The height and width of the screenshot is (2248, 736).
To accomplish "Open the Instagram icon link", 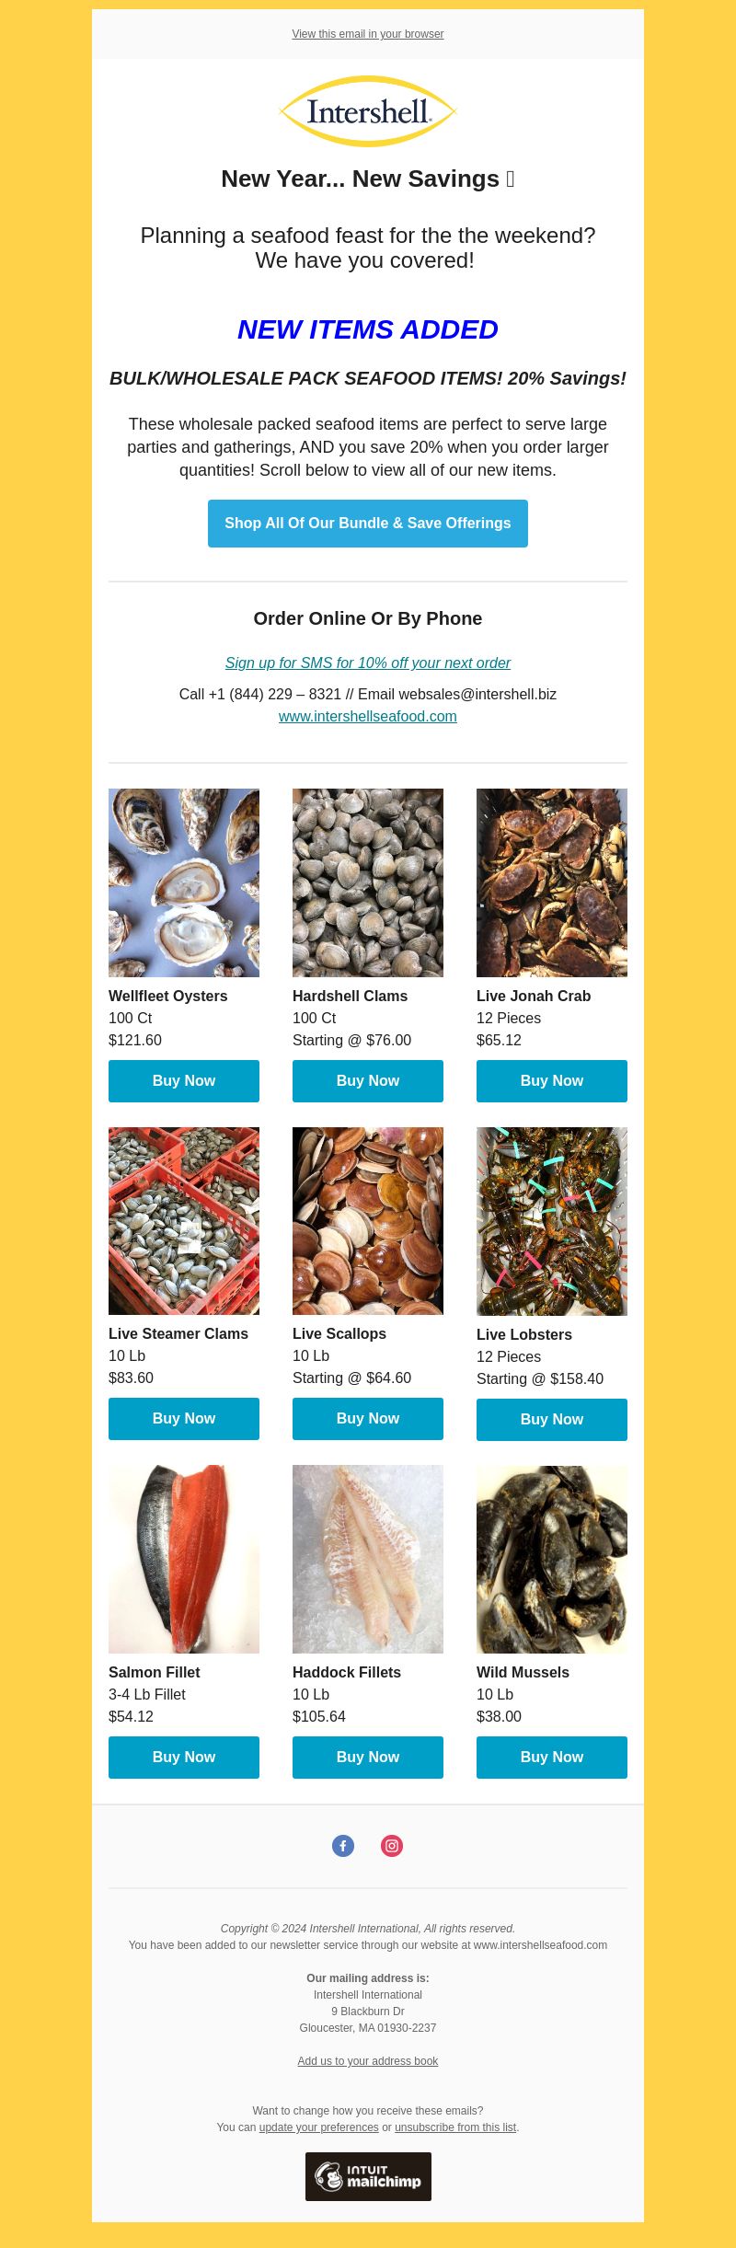I will coord(392,1846).
